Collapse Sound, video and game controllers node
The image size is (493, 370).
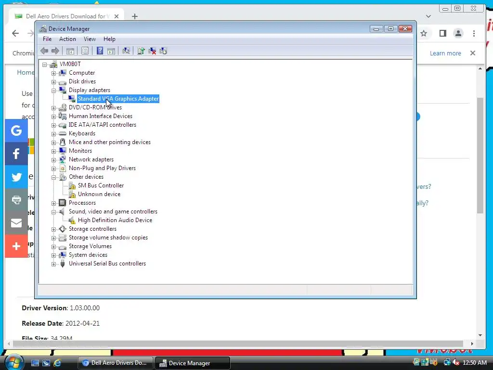[54, 212]
